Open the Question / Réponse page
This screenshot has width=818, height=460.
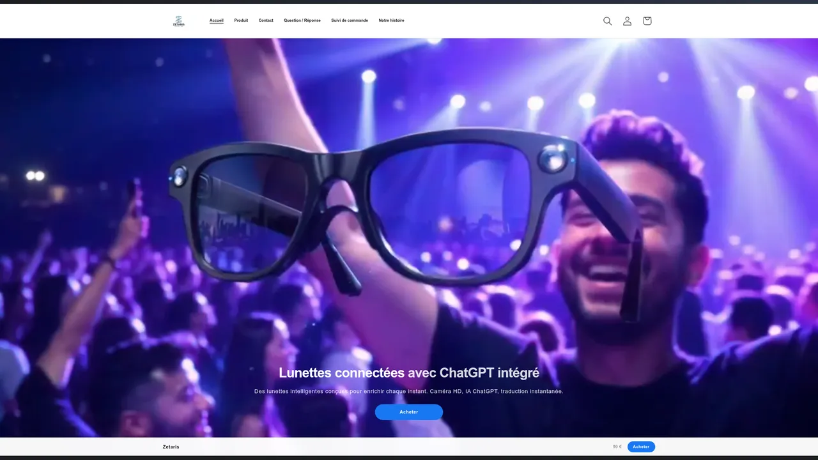(x=302, y=20)
